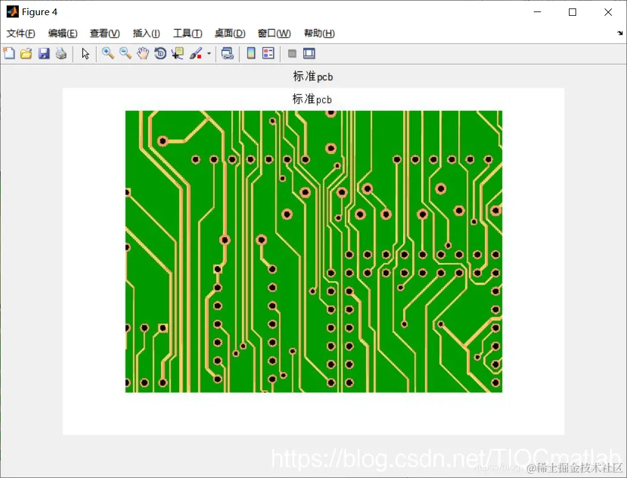The height and width of the screenshot is (478, 627).
Task: Click the 标准pcb circuit board image
Action: click(x=313, y=251)
